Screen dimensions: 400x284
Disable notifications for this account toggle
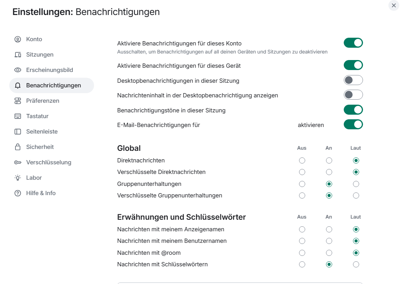tap(353, 43)
